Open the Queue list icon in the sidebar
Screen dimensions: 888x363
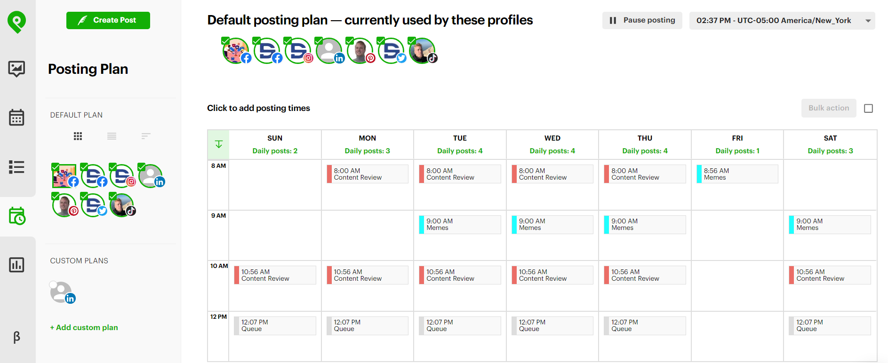coord(17,167)
